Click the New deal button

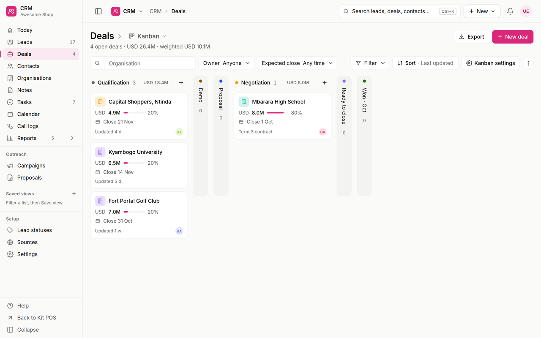point(513,37)
